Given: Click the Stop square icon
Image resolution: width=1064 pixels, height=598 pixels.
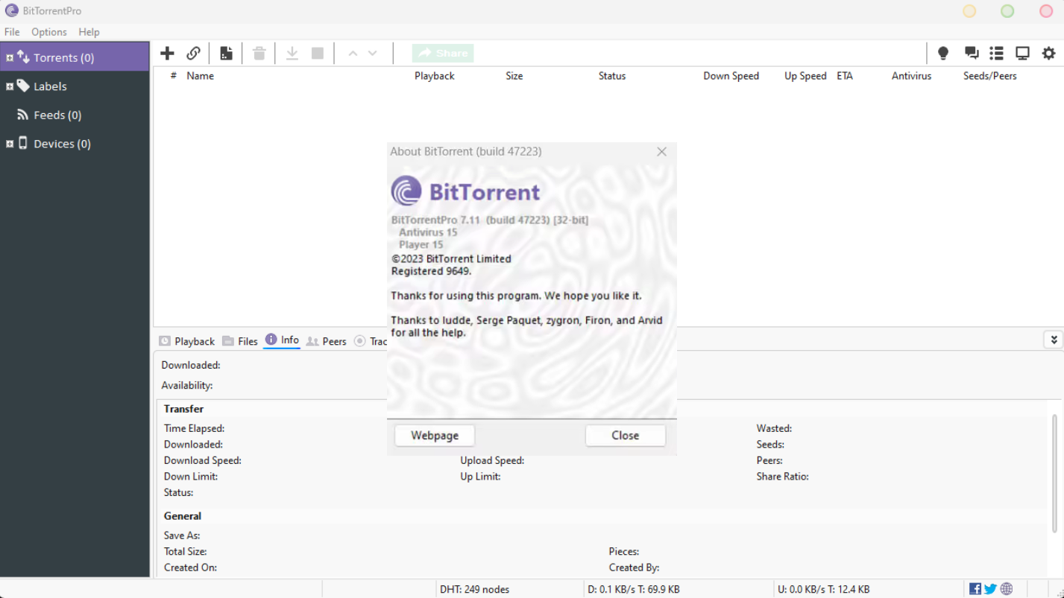Looking at the screenshot, I should pyautogui.click(x=318, y=53).
